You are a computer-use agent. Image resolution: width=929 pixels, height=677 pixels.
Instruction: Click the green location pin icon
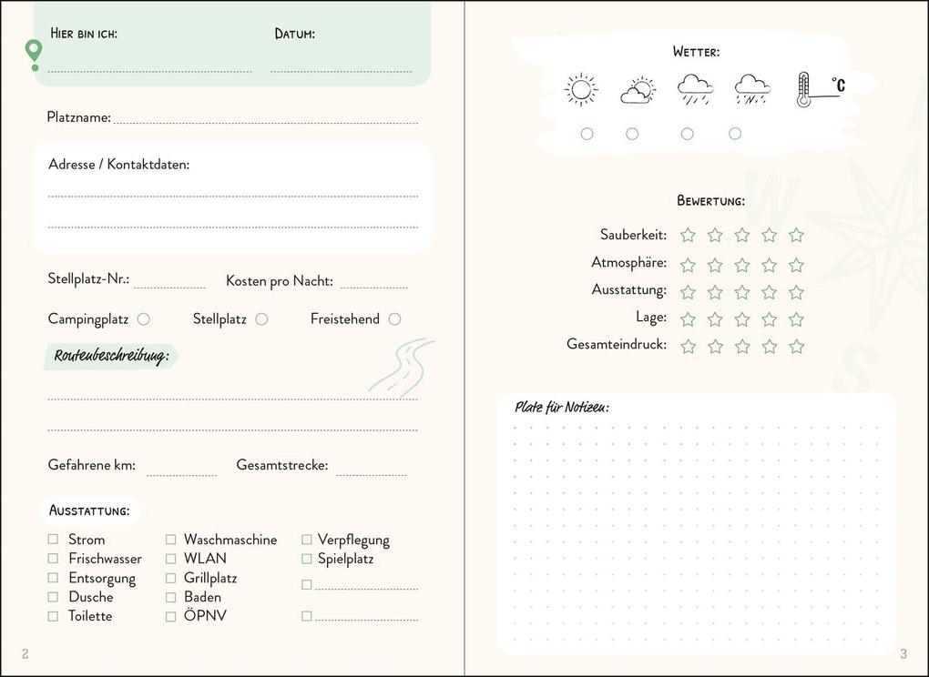35,53
